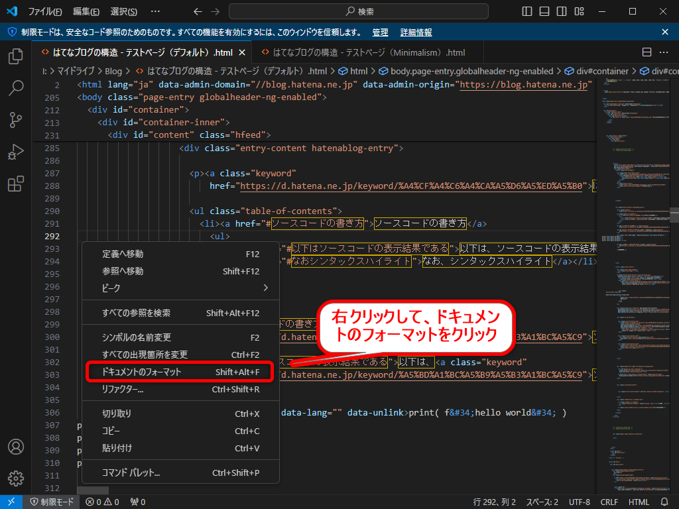Click the 検索 command center box

(359, 11)
